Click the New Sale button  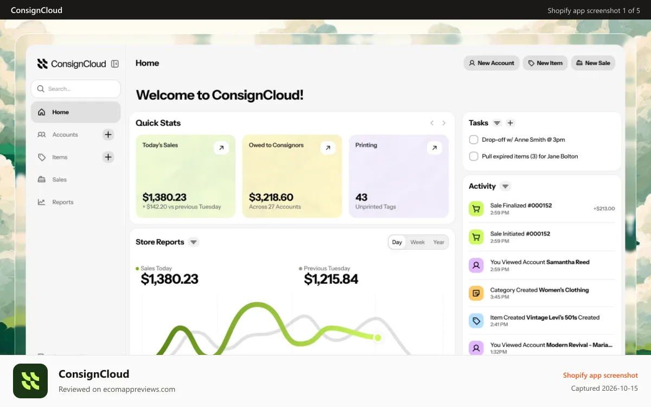coord(593,63)
